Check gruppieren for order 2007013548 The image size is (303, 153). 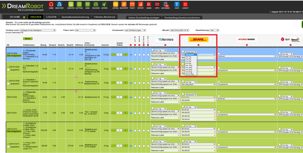(x=8, y=84)
